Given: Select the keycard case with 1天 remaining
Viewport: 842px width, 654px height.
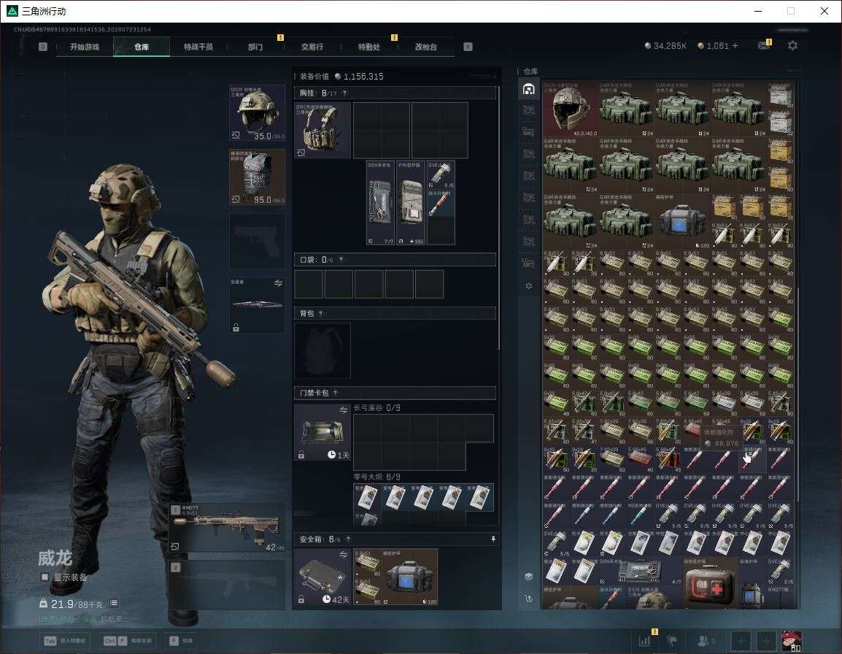Looking at the screenshot, I should tap(322, 432).
